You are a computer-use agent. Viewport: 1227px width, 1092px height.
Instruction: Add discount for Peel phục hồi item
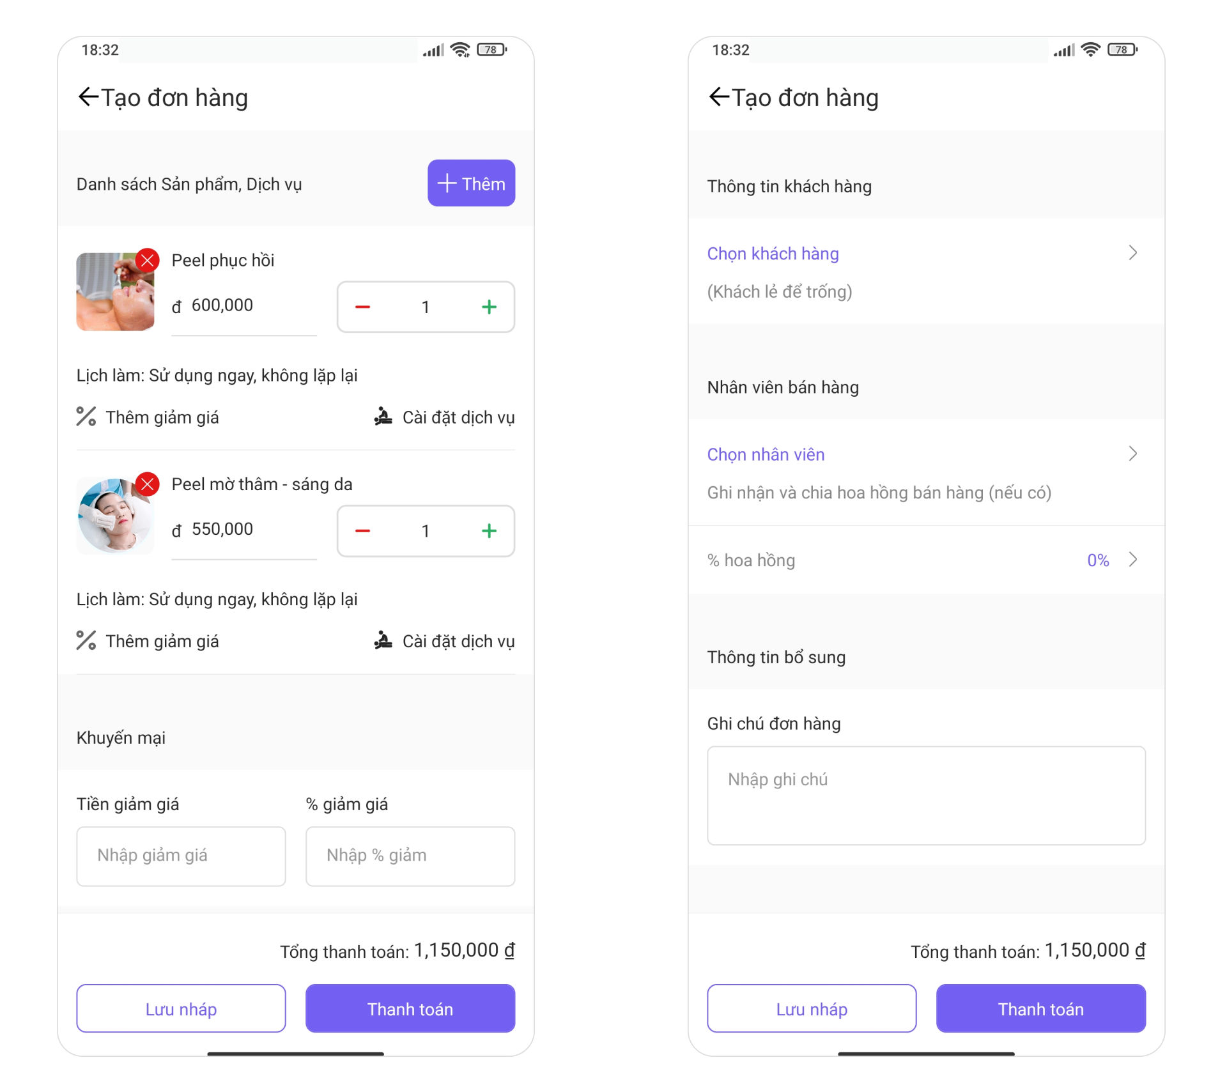[x=148, y=417]
